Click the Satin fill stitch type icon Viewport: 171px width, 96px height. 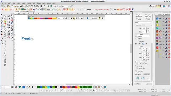point(118,9)
